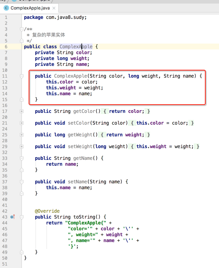The height and width of the screenshot is (268, 219).
Task: Click the 'private String color;' field declaration
Action: (x=63, y=53)
